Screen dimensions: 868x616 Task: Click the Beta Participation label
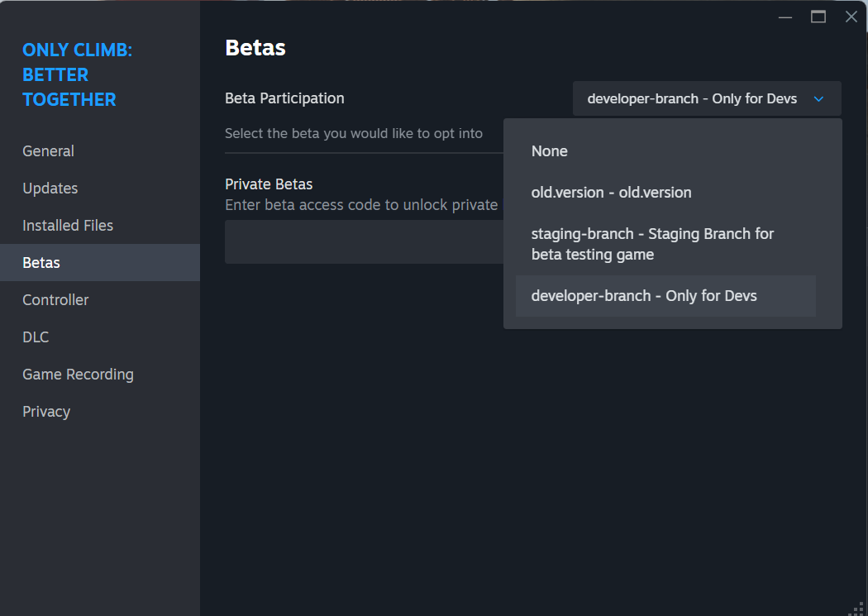point(284,98)
